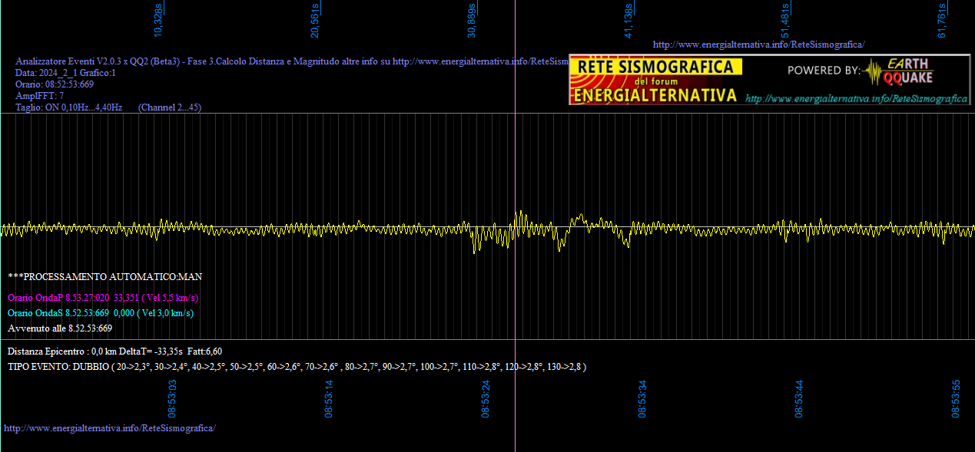Image resolution: width=975 pixels, height=452 pixels.
Task: Select the 08:53:14 bottom time label
Action: click(330, 398)
